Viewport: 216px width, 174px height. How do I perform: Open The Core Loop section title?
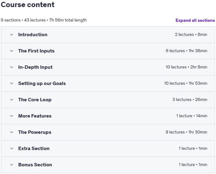[35, 100]
